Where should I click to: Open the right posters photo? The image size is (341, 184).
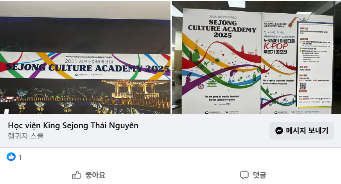(x=257, y=57)
